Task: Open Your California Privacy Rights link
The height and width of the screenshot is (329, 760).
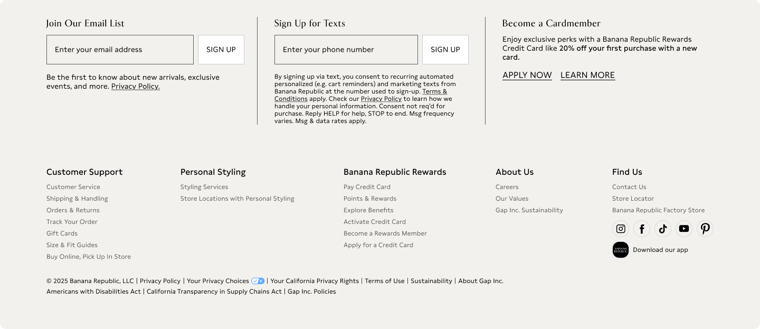Action: coord(315,281)
